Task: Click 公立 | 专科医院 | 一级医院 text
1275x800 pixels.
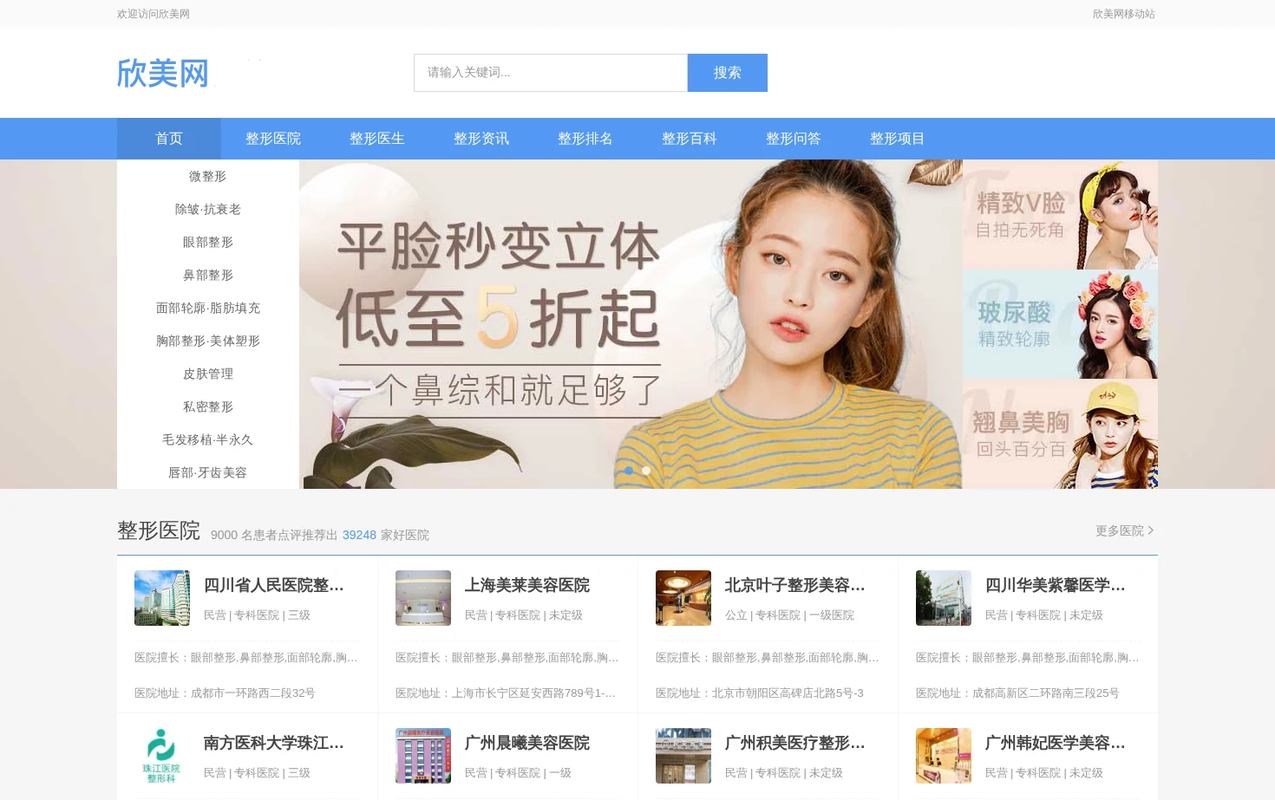Action: (x=789, y=615)
